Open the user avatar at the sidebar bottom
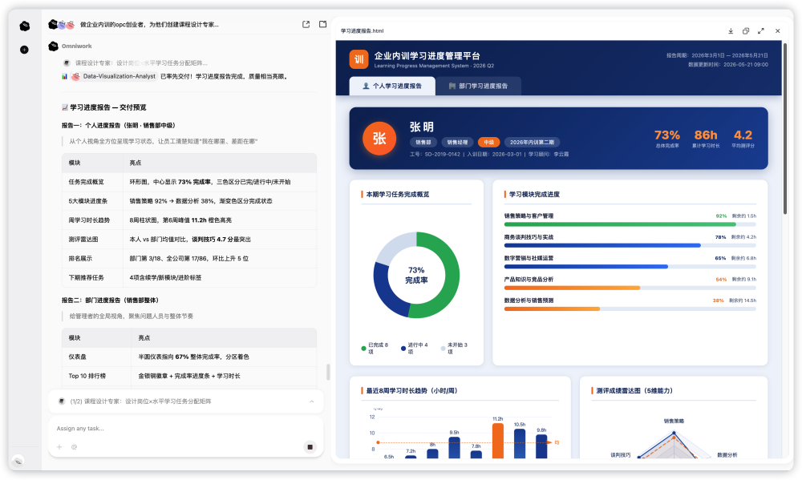This screenshot has width=802, height=480. [x=18, y=461]
